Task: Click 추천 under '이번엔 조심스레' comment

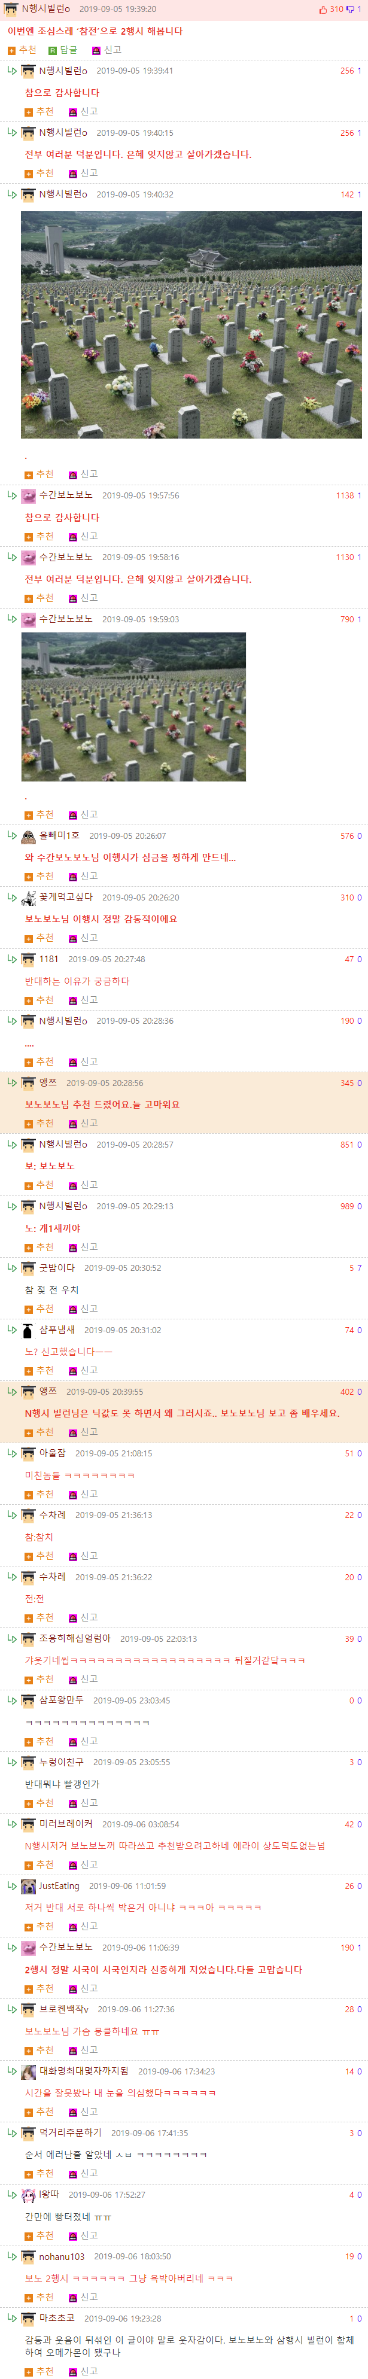Action: click(x=22, y=50)
